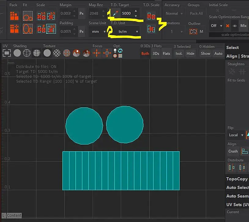This screenshot has height=222, width=249.
Task: Apply T.D. Scale to grouped islands
Action: (151, 29)
